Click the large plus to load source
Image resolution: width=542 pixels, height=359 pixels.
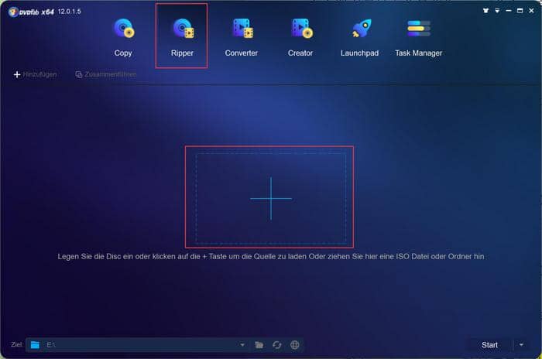(270, 198)
